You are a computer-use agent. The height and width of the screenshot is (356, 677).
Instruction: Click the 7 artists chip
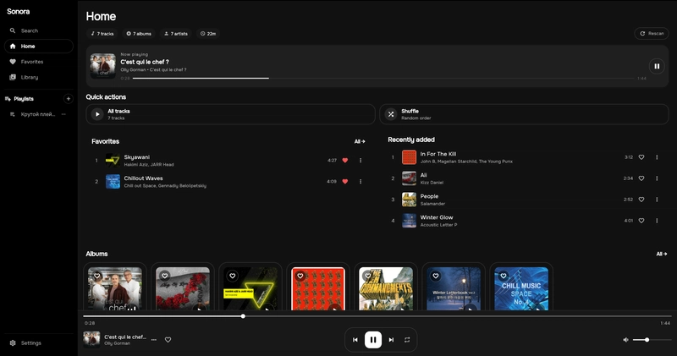pyautogui.click(x=176, y=34)
